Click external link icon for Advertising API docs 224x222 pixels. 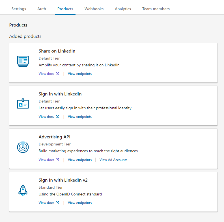(57, 160)
